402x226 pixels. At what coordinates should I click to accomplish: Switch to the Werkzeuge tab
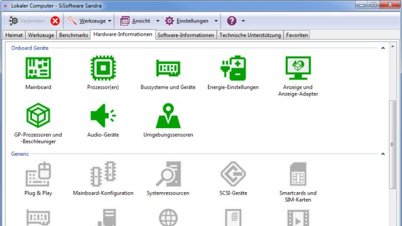[x=41, y=35]
